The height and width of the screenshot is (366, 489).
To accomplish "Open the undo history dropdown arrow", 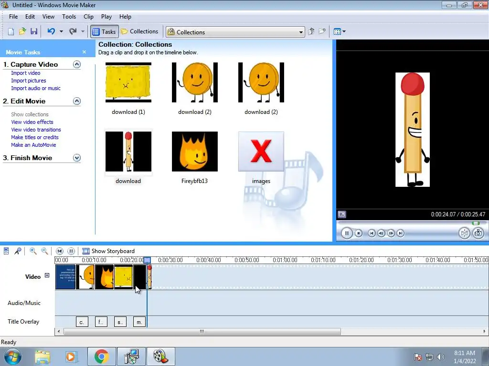I will [x=61, y=31].
